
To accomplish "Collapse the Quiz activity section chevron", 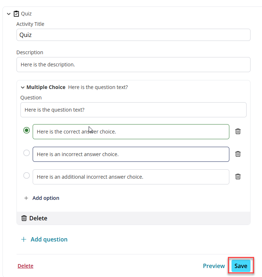I will point(9,14).
